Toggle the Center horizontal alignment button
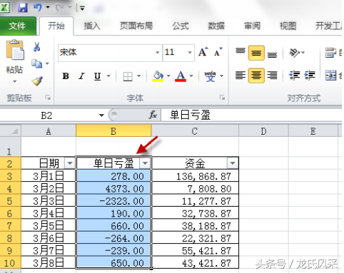Screen dimensions: 344x273 point(256,76)
